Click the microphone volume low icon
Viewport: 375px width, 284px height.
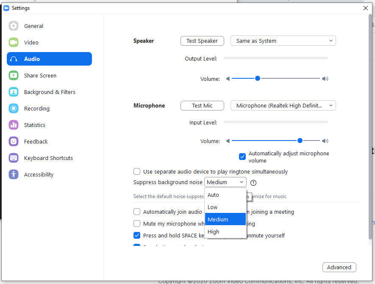click(228, 141)
